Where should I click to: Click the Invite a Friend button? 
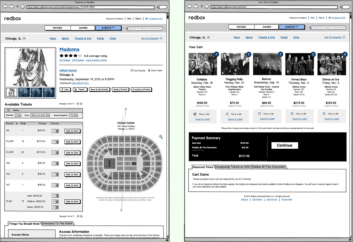tap(120, 90)
